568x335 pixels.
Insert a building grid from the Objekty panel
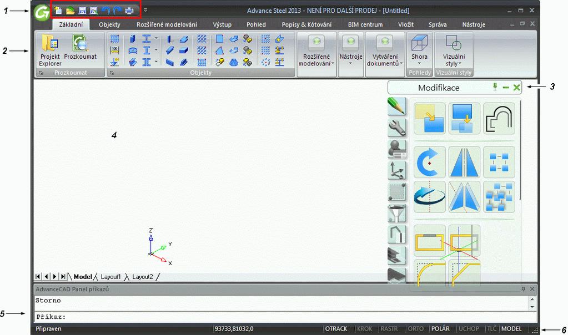115,38
